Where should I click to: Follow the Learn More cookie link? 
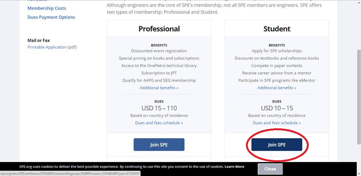(x=234, y=167)
